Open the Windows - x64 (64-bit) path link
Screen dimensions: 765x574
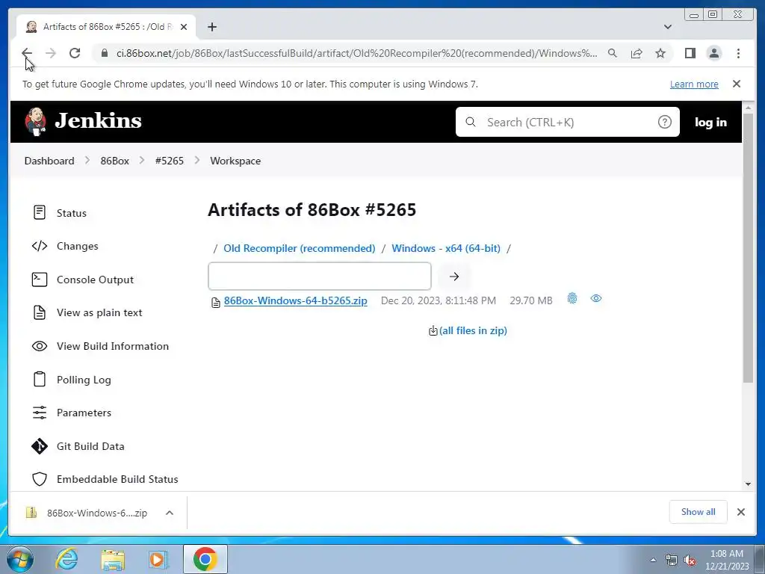pyautogui.click(x=446, y=248)
